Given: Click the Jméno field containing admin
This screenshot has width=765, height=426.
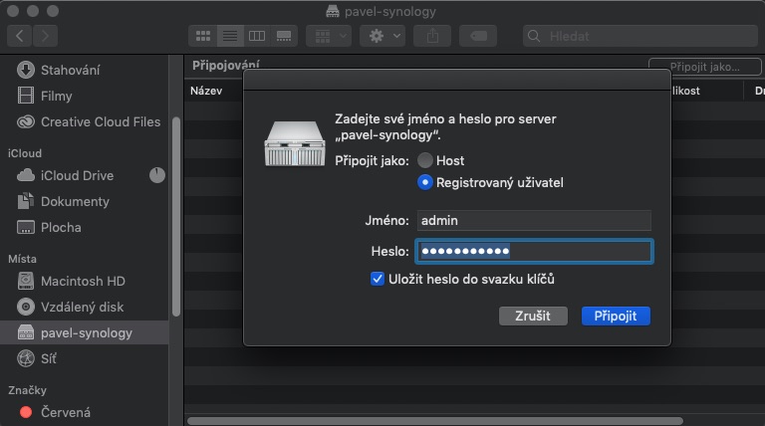Looking at the screenshot, I should (534, 220).
